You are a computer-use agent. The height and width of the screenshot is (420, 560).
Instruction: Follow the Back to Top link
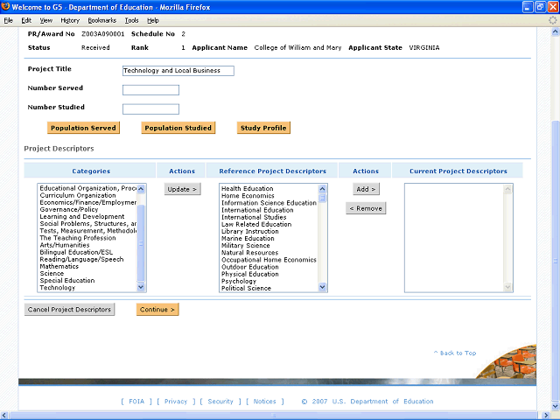[x=455, y=353]
